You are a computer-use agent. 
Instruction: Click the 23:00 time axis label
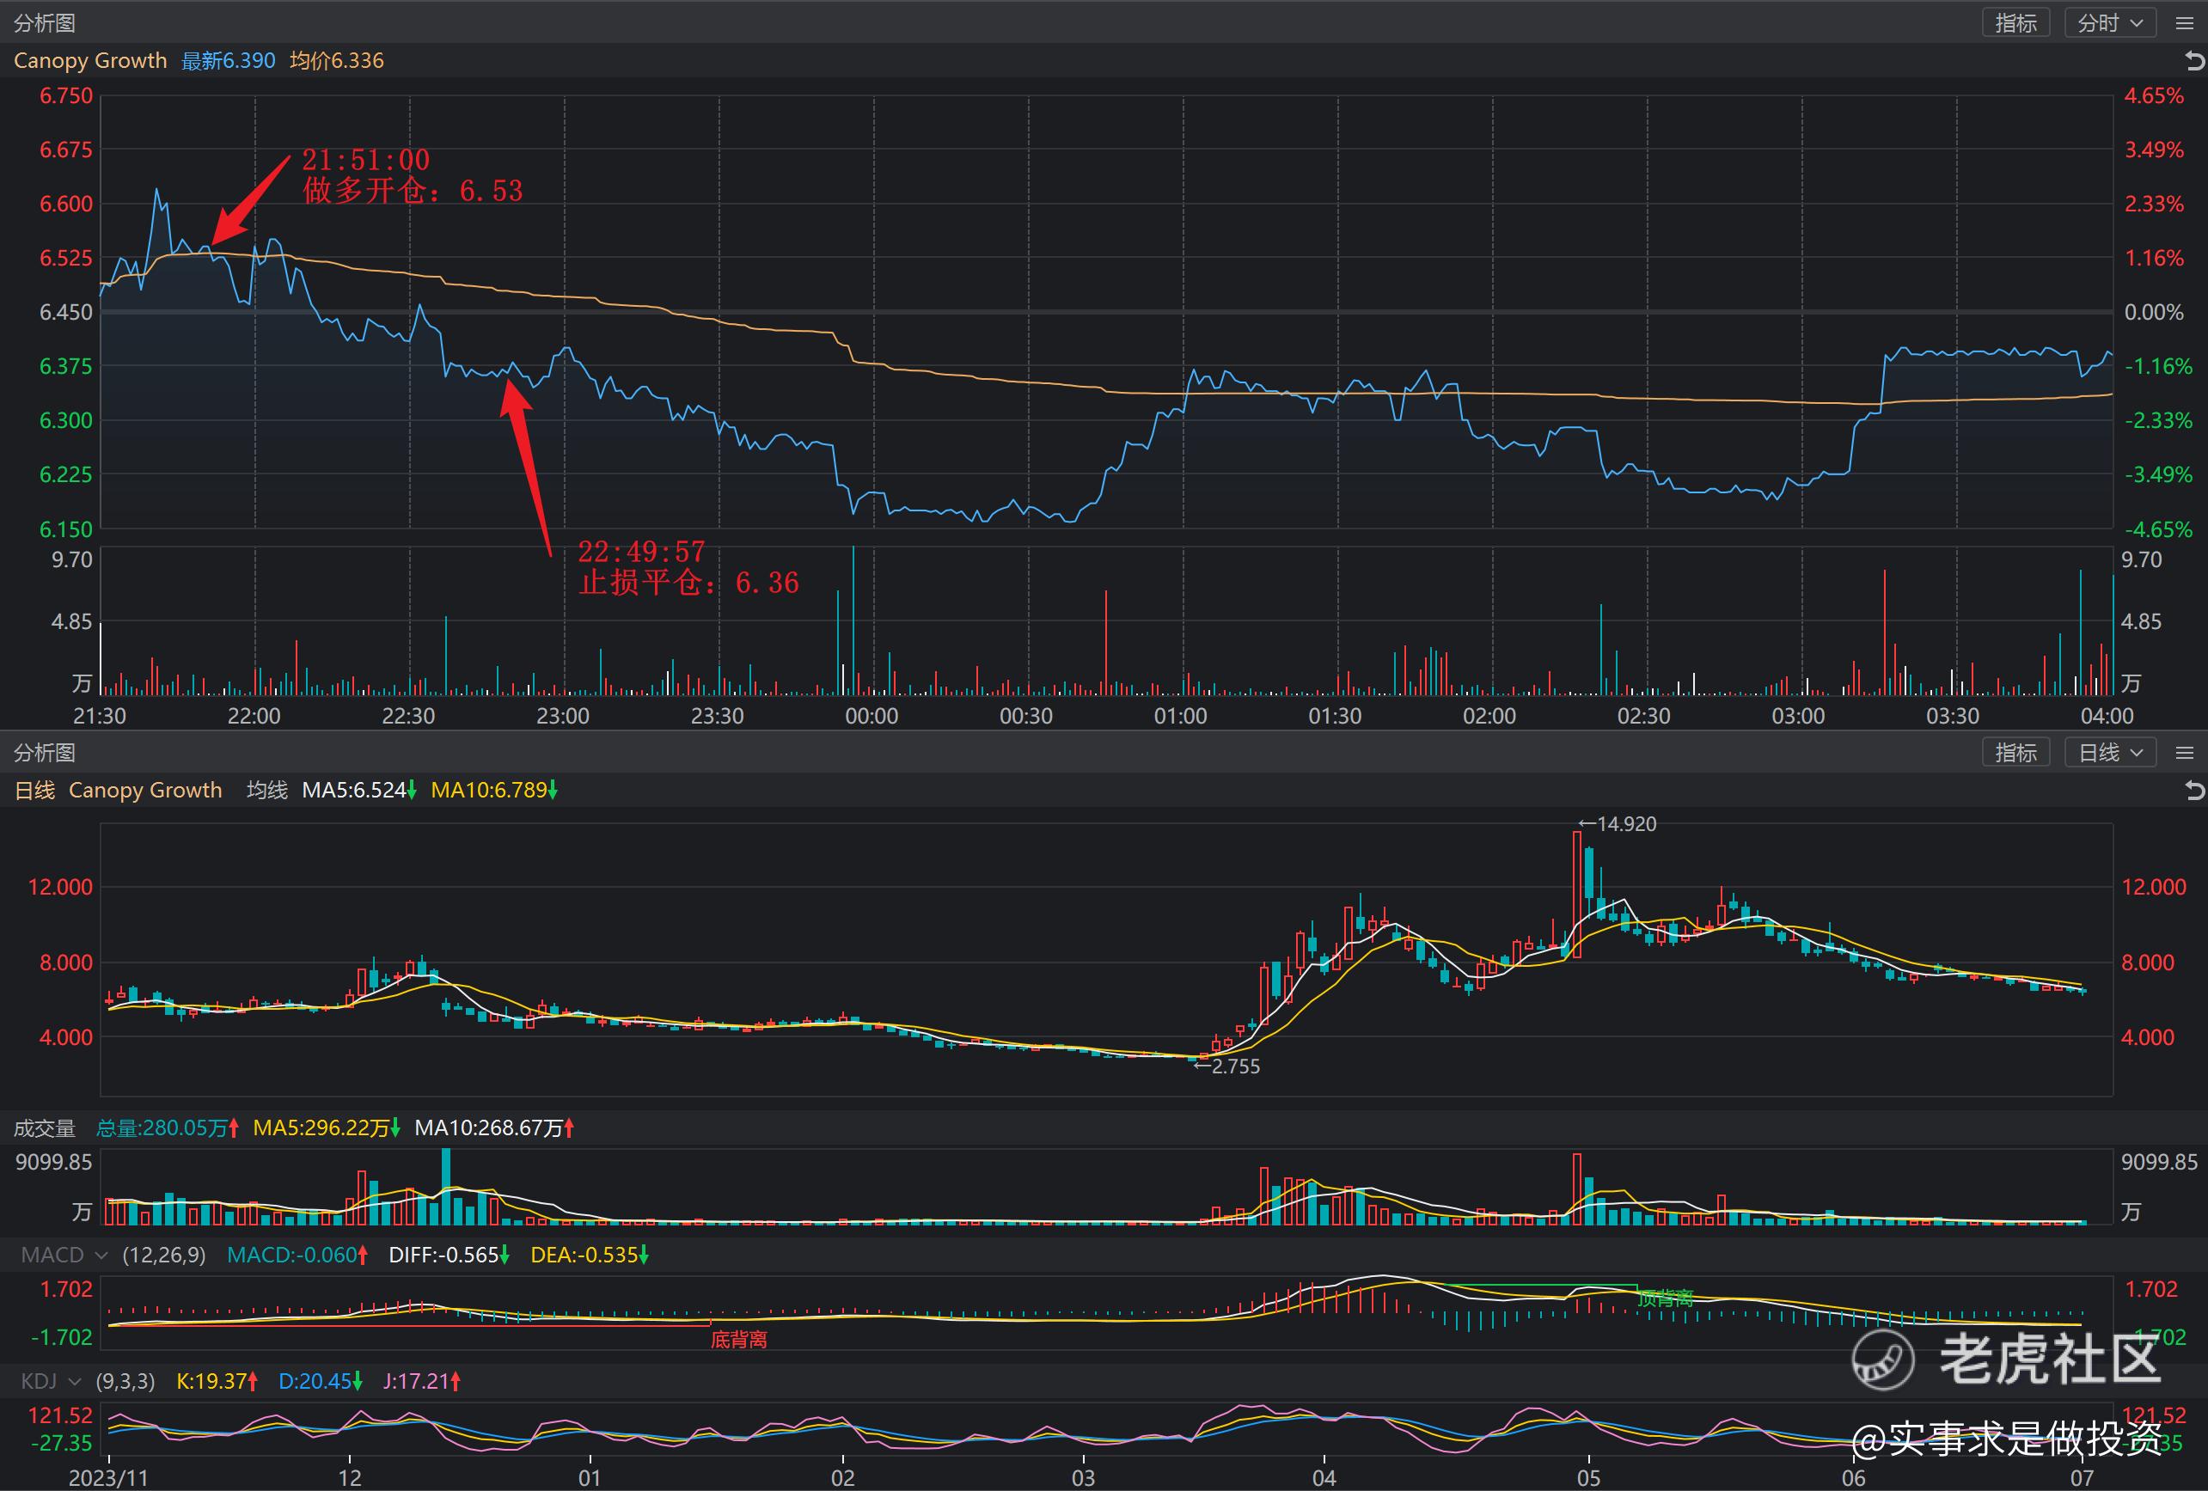click(562, 716)
